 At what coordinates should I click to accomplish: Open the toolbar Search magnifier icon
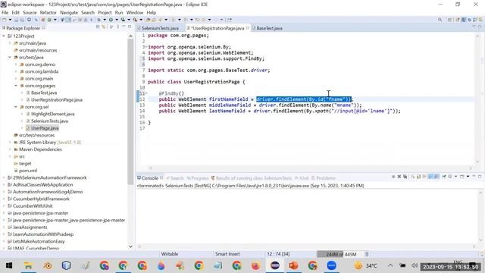click(x=440, y=20)
